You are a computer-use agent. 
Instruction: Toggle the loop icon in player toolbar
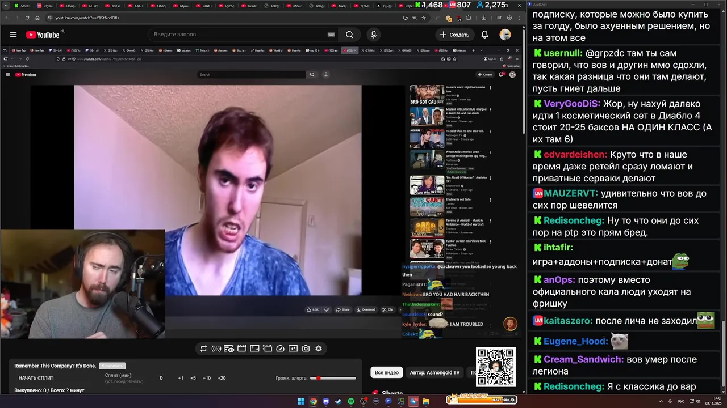[x=203, y=348]
